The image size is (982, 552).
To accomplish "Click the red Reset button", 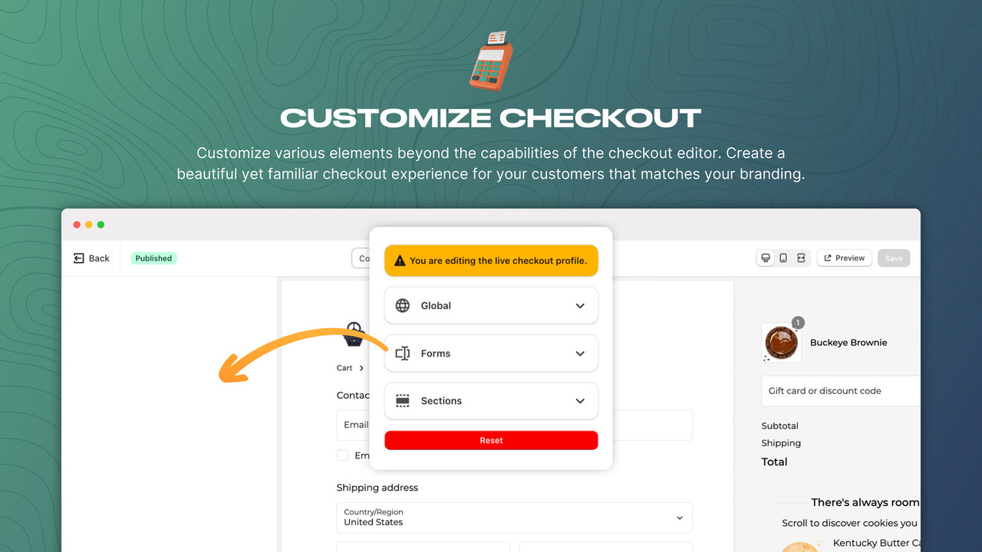I will pos(491,440).
